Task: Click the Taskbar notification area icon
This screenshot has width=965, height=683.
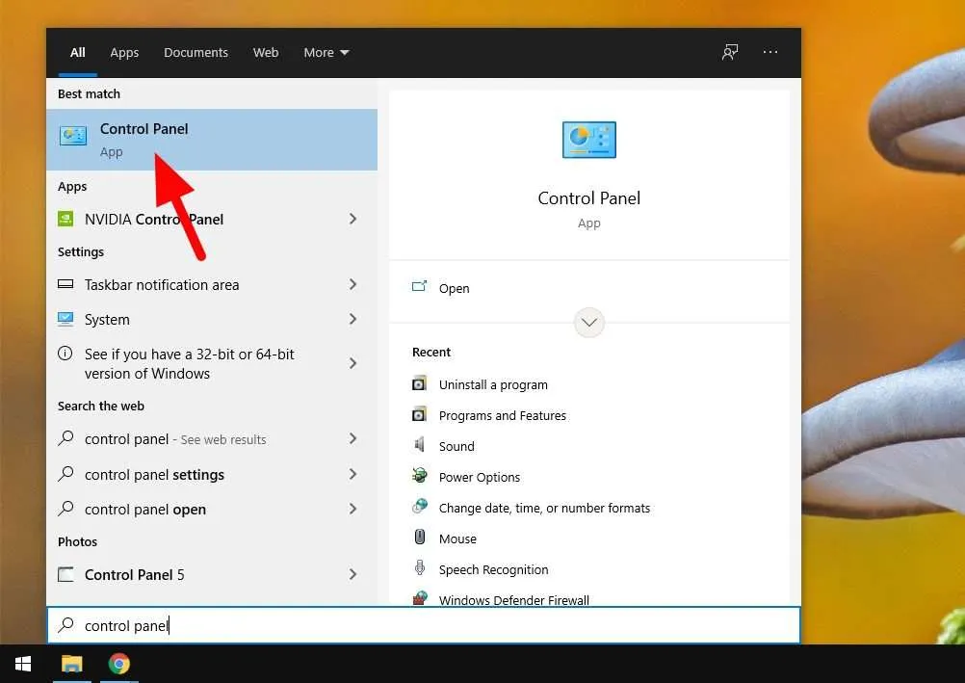Action: (65, 284)
